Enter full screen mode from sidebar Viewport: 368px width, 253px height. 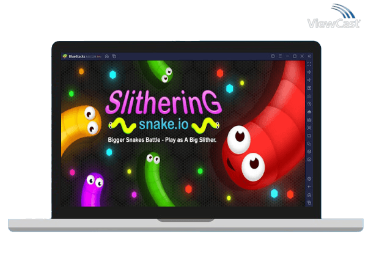point(309,64)
